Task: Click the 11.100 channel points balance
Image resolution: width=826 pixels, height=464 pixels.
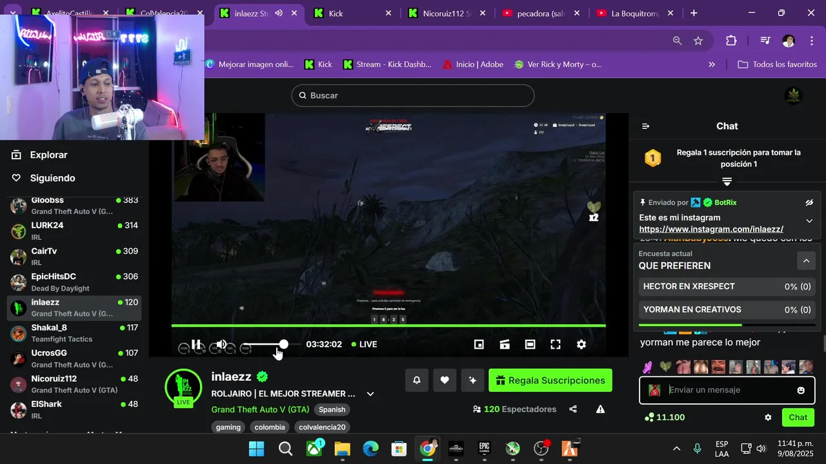Action: point(664,418)
